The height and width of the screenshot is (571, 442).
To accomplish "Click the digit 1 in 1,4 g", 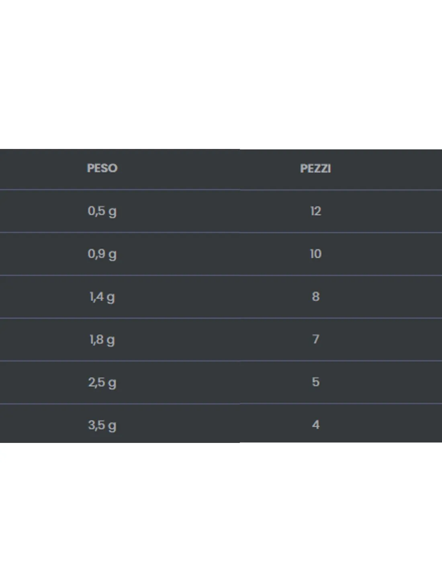I will [x=91, y=297].
